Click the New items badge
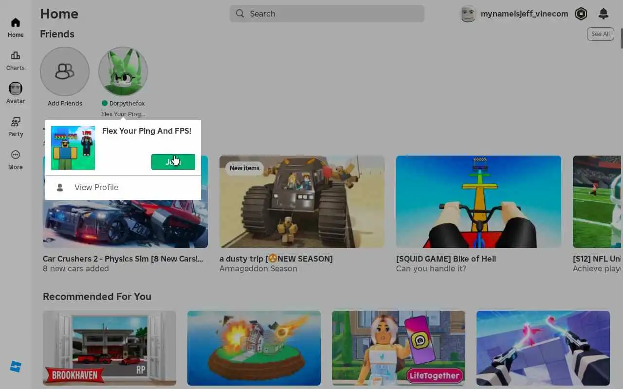The height and width of the screenshot is (389, 623). pos(244,168)
